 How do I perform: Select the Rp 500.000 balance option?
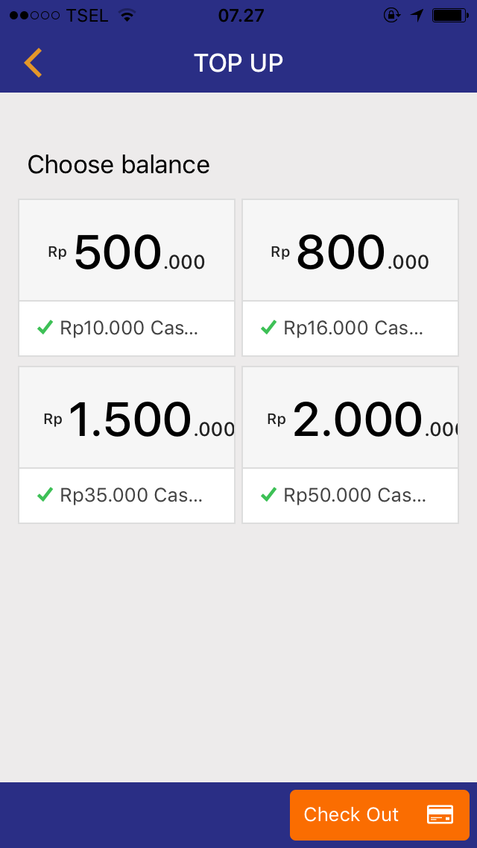click(127, 252)
